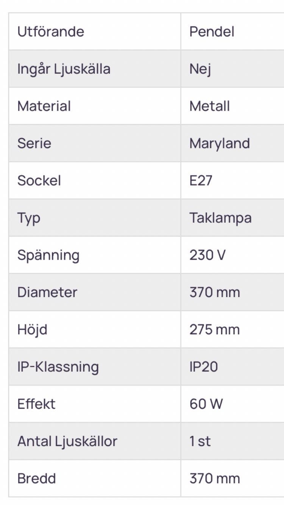Click the Antal Ljuskällor label
284x505 pixels.
67,441
